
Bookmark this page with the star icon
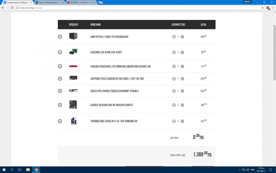click(262, 8)
